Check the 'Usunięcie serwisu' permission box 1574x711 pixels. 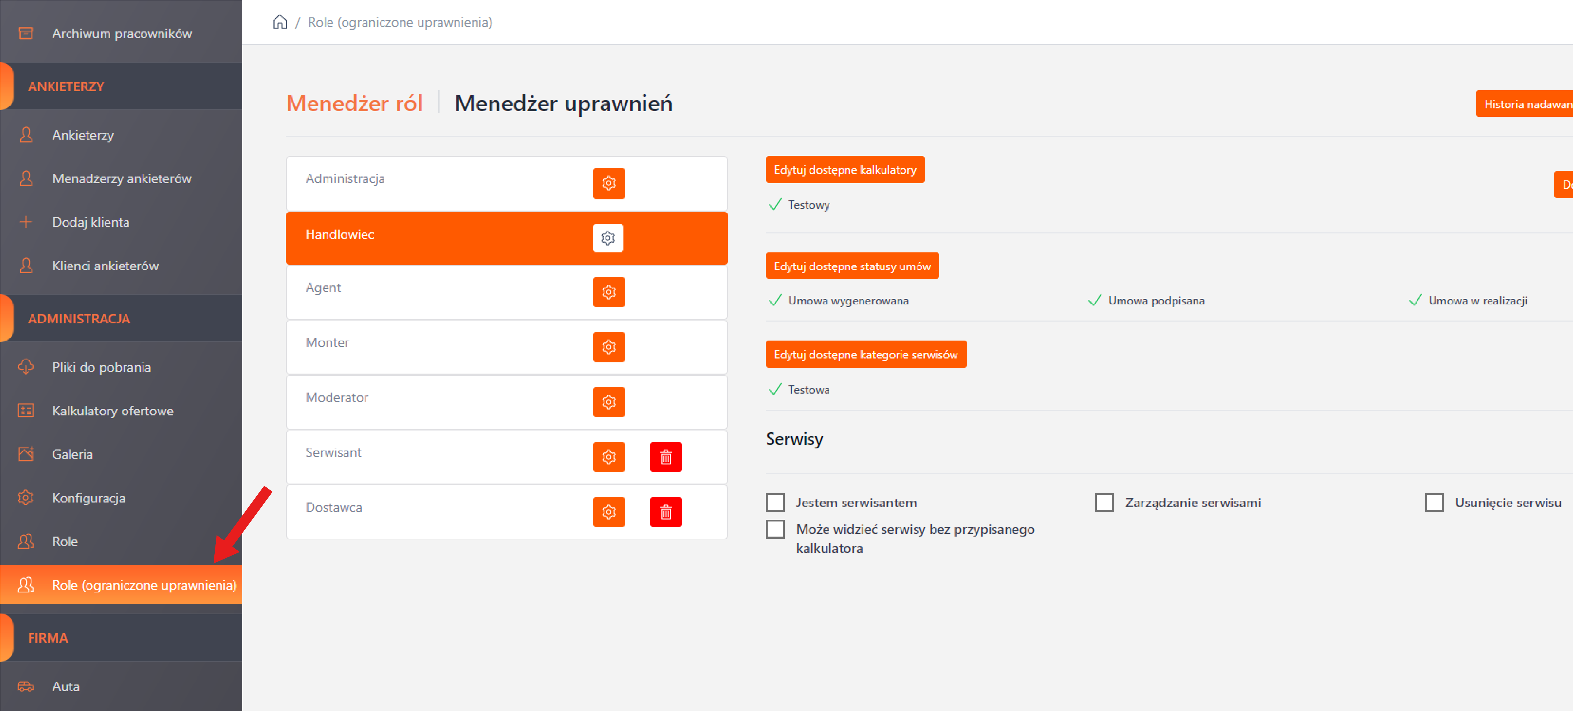1434,502
